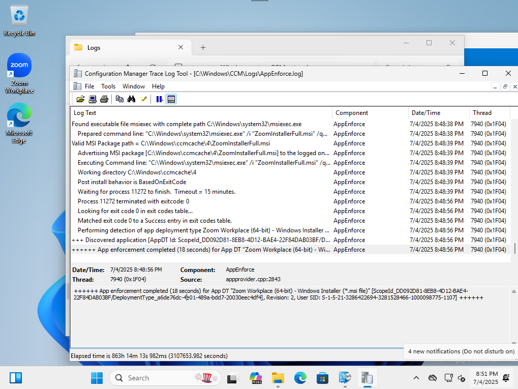Click the Elapsed time status bar text
Screen dimensions: 518x389
[x=149, y=356]
